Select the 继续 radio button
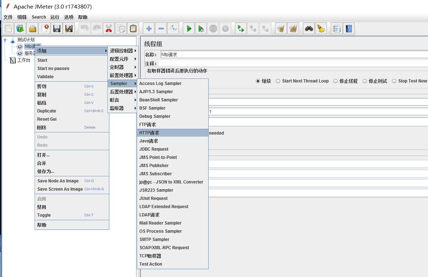Screen dimensions: 428x277 (x=258, y=81)
